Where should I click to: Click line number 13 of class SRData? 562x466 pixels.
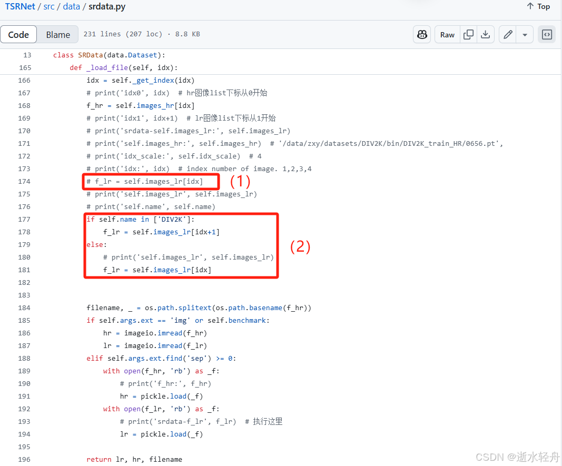click(27, 55)
